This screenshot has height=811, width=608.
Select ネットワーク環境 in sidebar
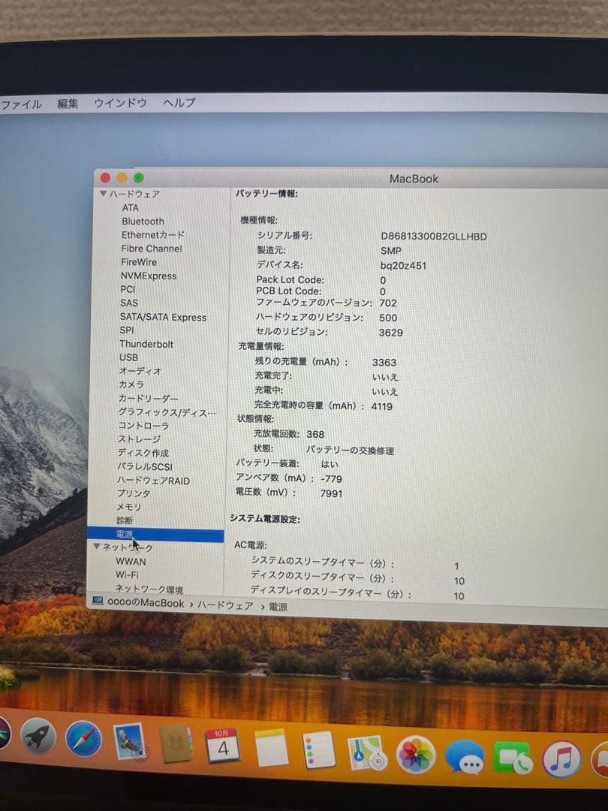click(x=149, y=589)
